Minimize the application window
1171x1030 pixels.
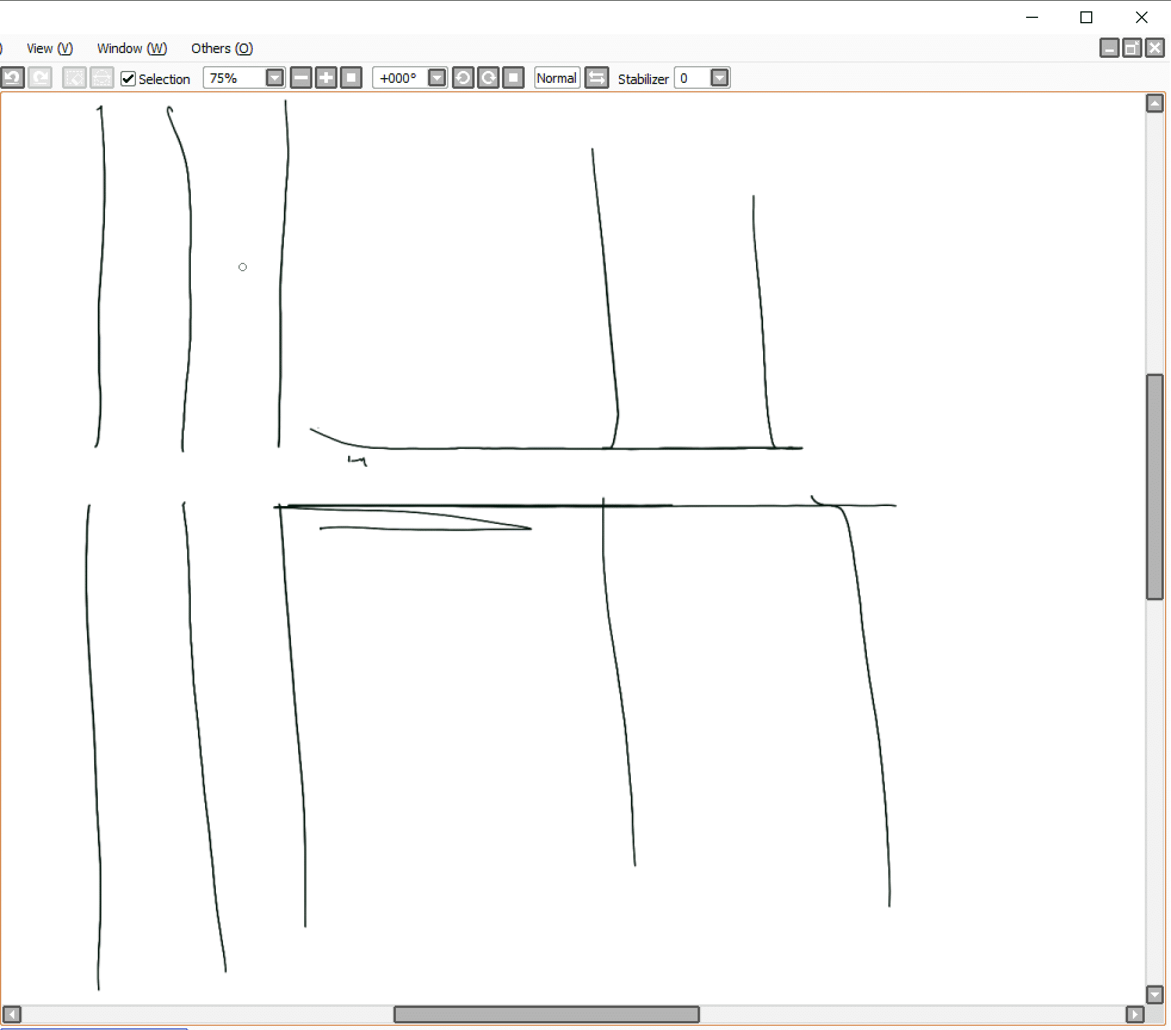(1032, 17)
